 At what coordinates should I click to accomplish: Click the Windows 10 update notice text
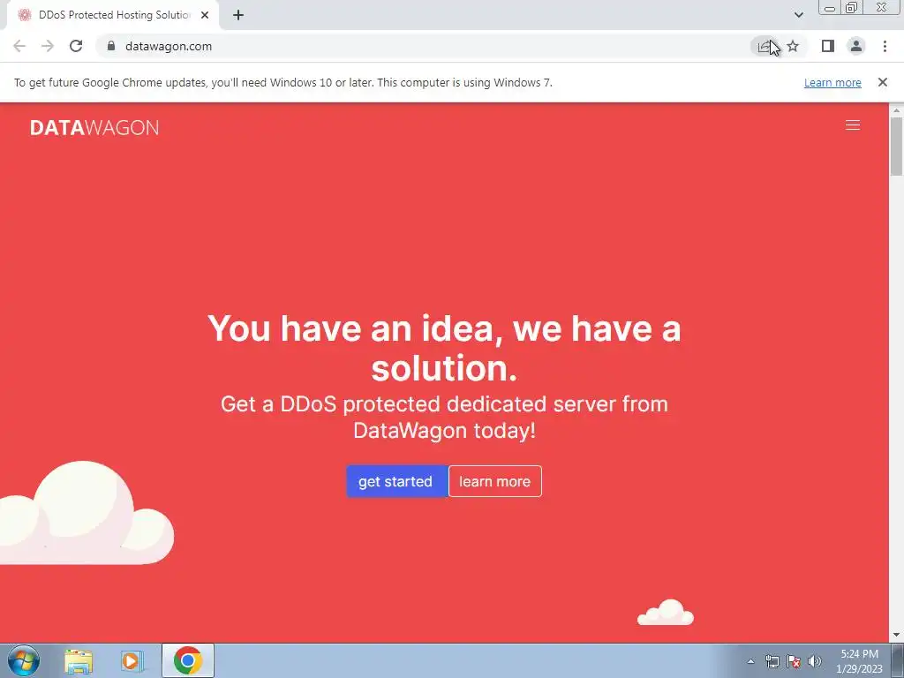click(283, 82)
